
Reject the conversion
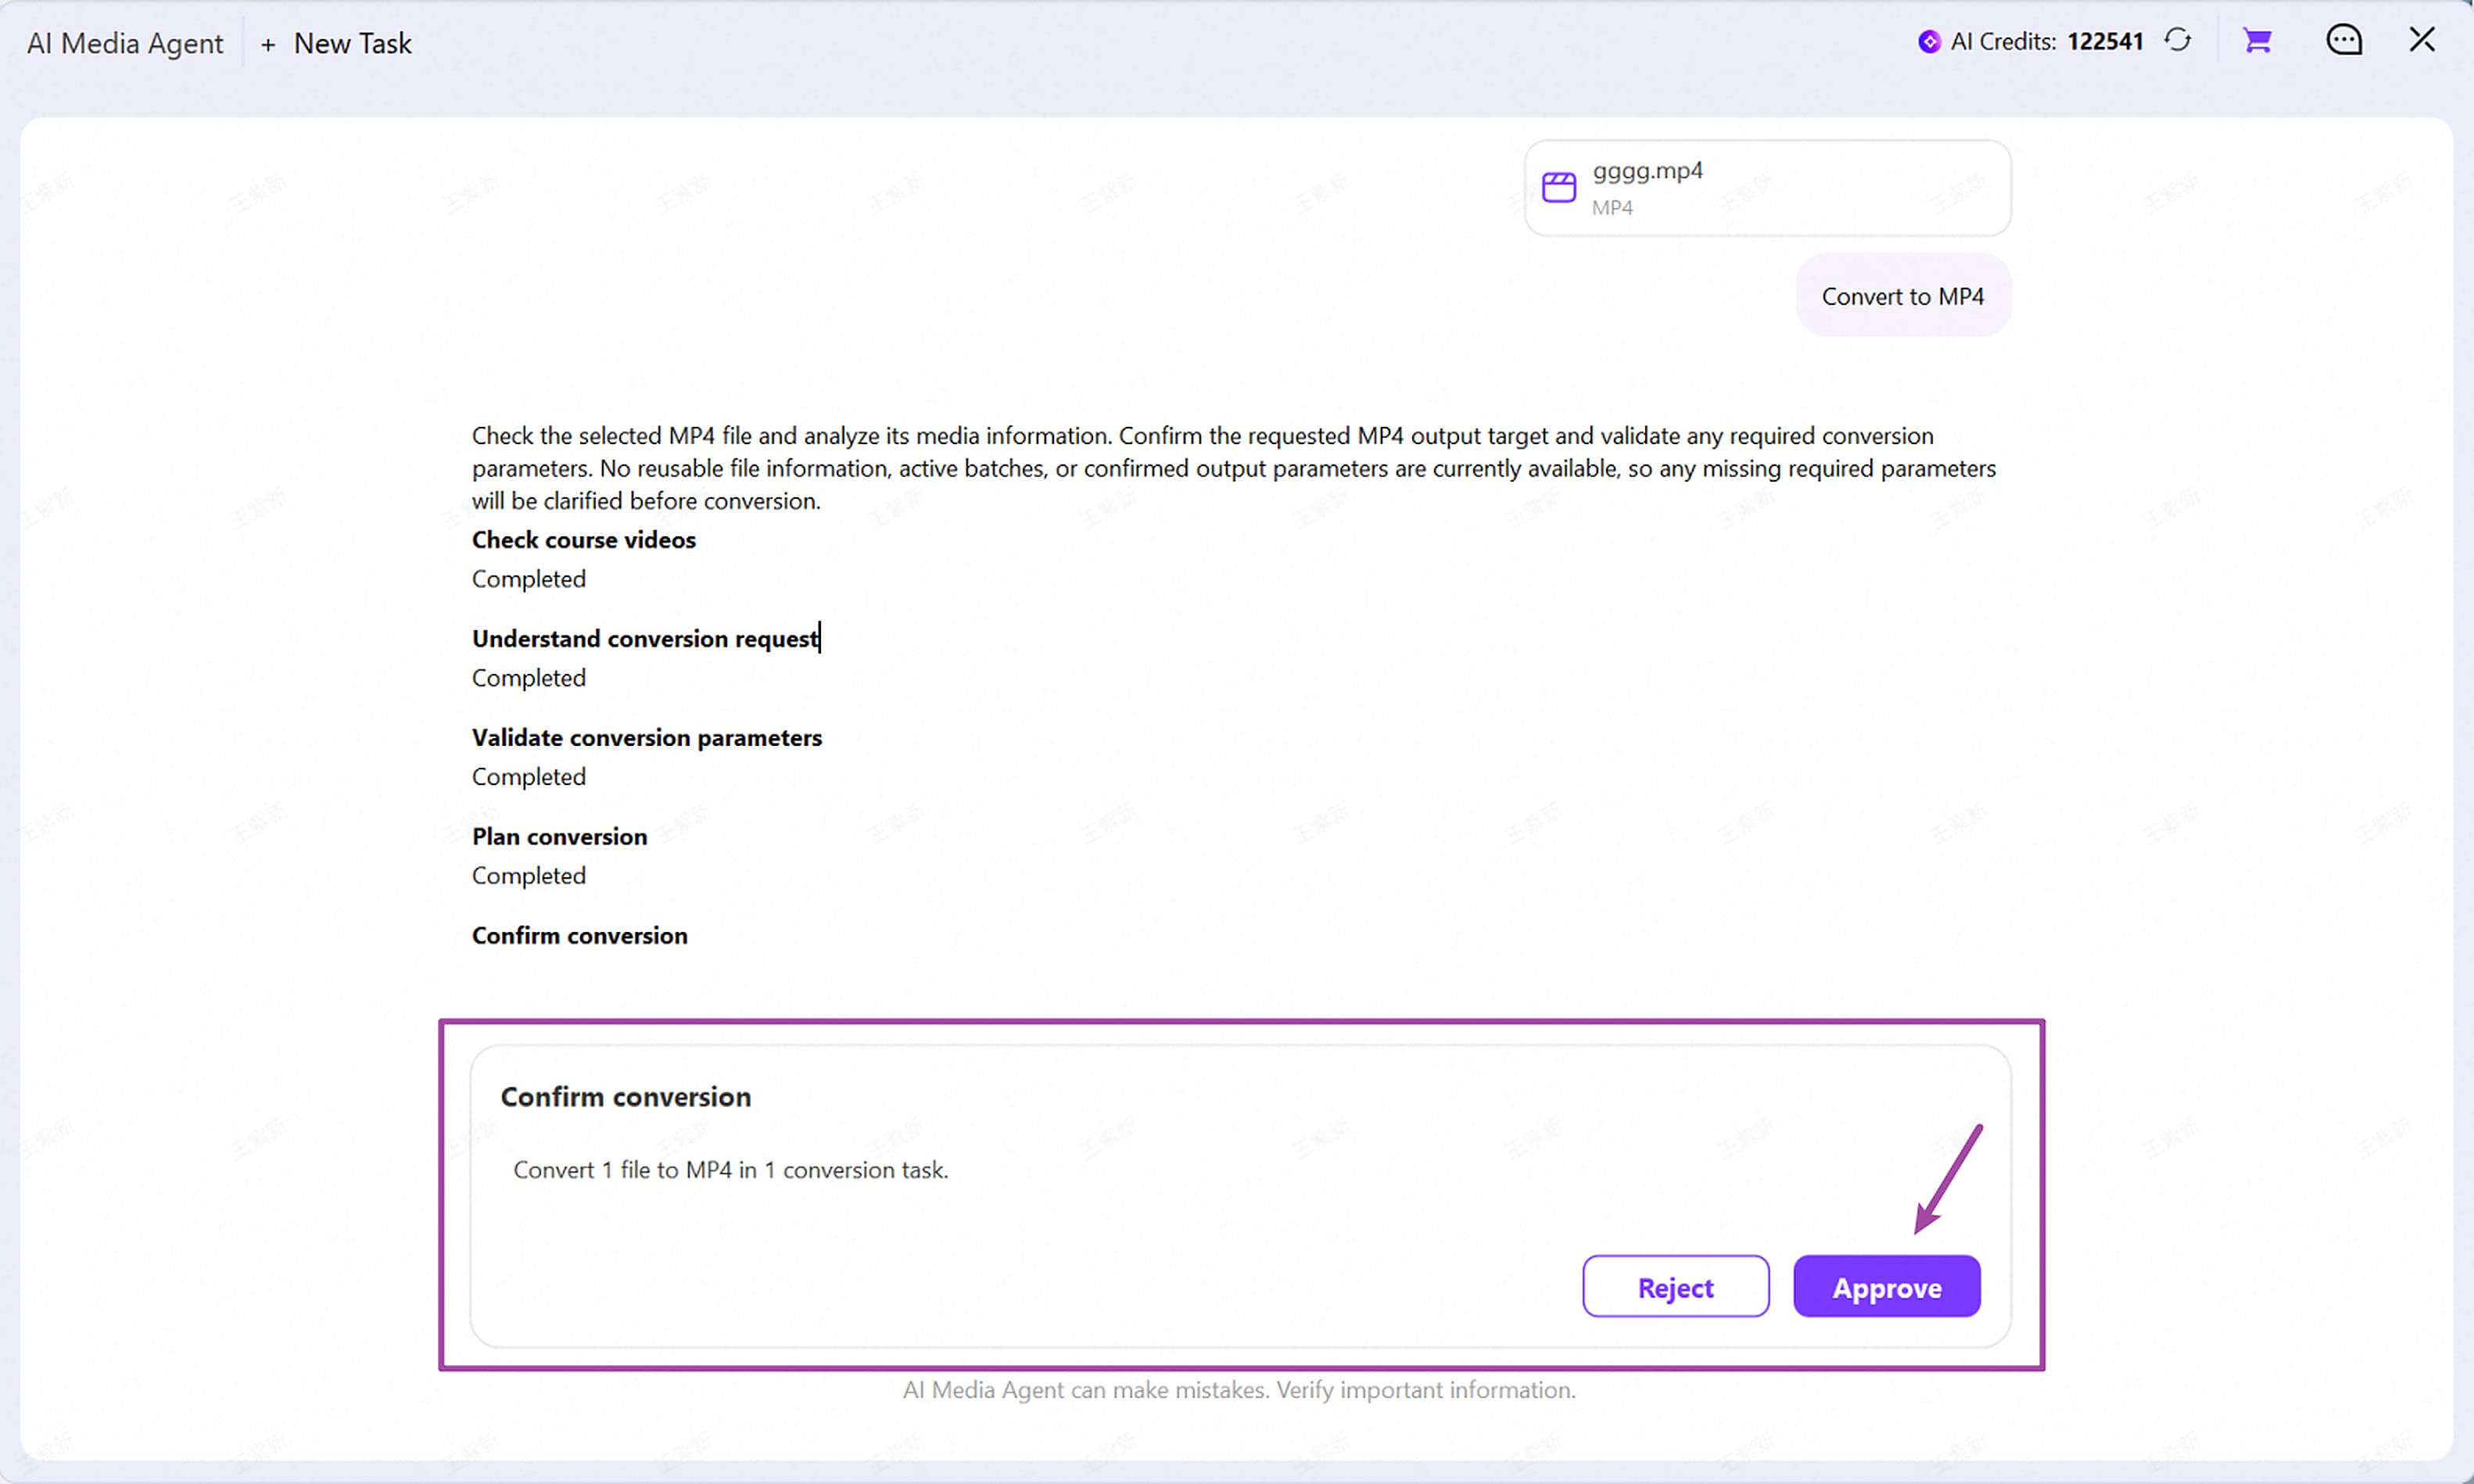1675,1287
